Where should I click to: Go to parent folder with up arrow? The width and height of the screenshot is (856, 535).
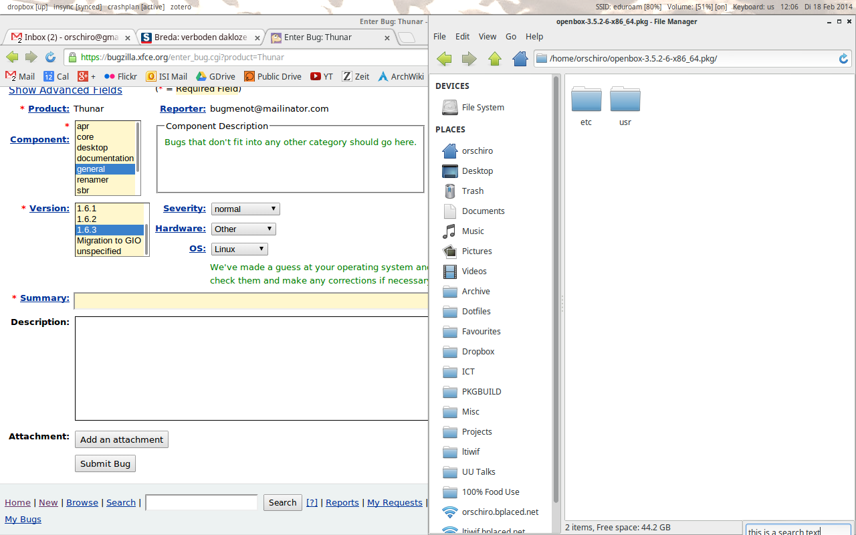coord(495,59)
